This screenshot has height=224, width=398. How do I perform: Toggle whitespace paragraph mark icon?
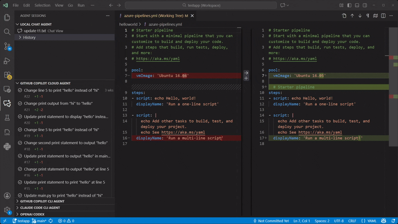coord(368,16)
